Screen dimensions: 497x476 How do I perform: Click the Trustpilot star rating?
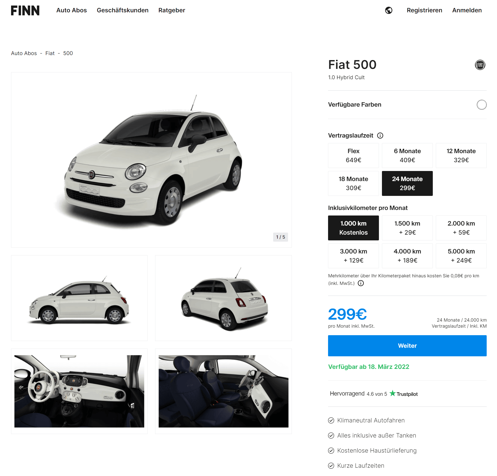pyautogui.click(x=374, y=394)
